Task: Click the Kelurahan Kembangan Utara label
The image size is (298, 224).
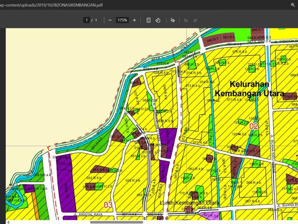Action: point(250,89)
